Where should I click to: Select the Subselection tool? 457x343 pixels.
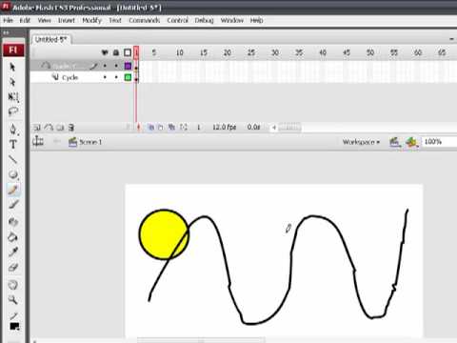click(12, 82)
